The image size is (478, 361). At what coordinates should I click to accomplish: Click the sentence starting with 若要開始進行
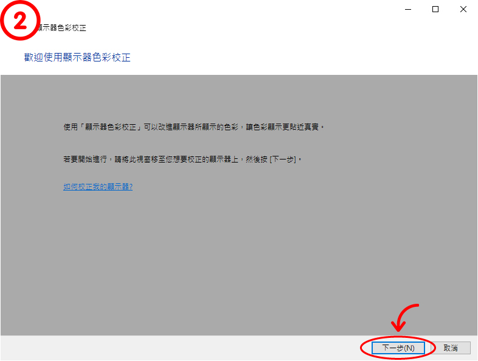pyautogui.click(x=182, y=159)
